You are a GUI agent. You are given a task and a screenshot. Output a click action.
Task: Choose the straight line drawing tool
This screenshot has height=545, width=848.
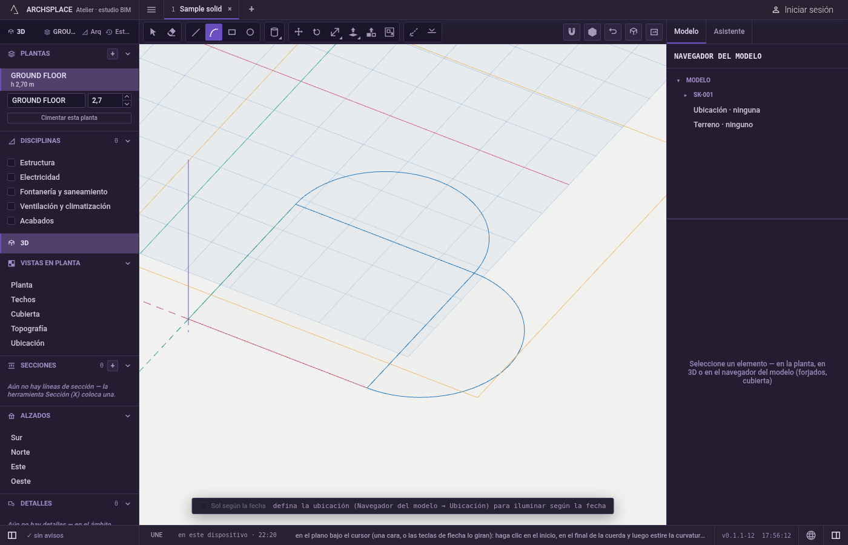pos(196,32)
